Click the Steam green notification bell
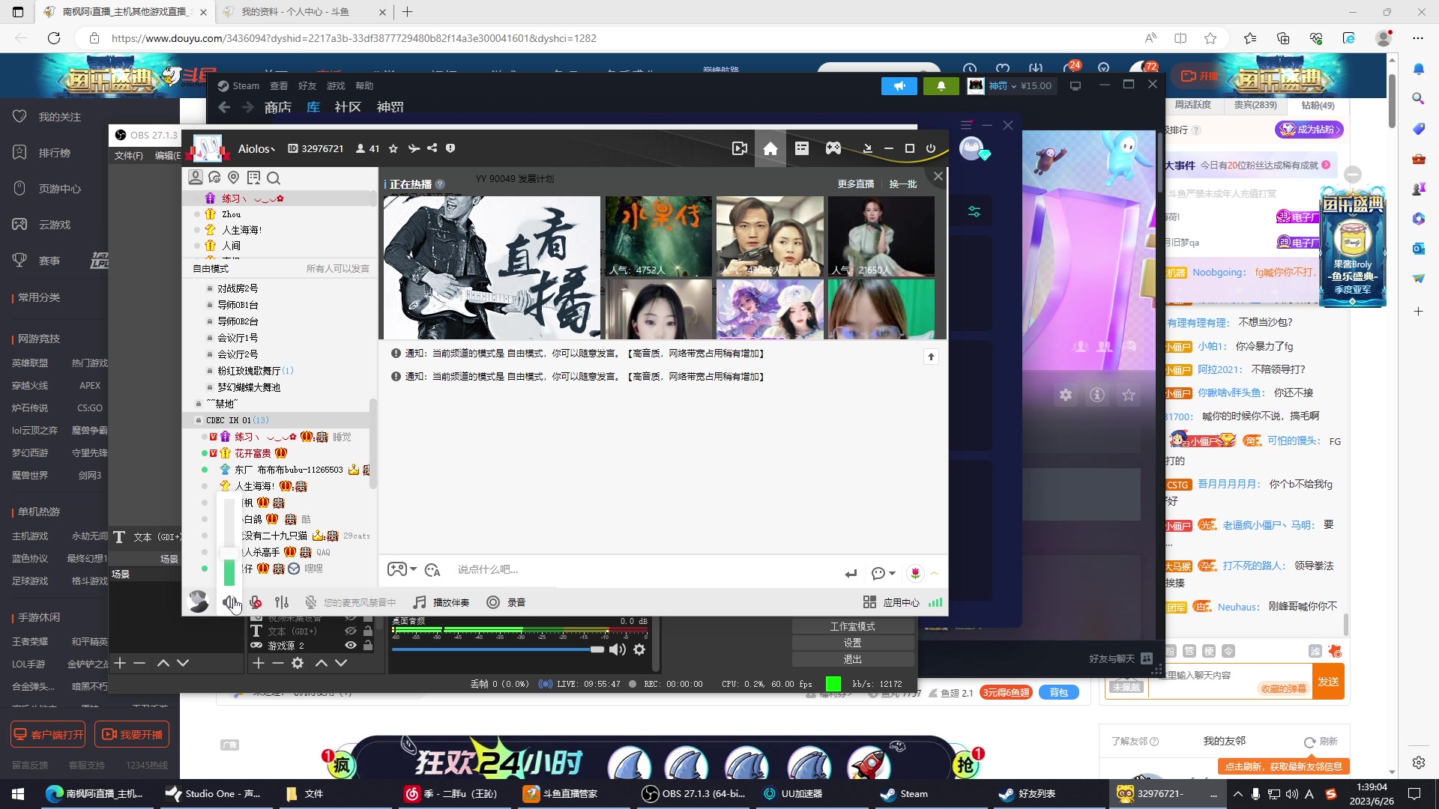Viewport: 1439px width, 809px height. click(x=941, y=86)
